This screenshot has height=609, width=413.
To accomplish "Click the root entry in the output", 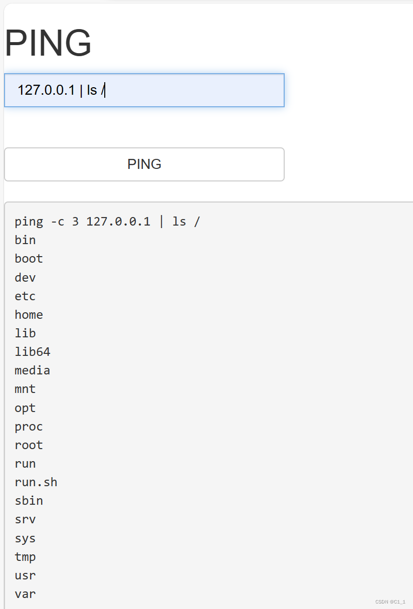I will tap(28, 445).
